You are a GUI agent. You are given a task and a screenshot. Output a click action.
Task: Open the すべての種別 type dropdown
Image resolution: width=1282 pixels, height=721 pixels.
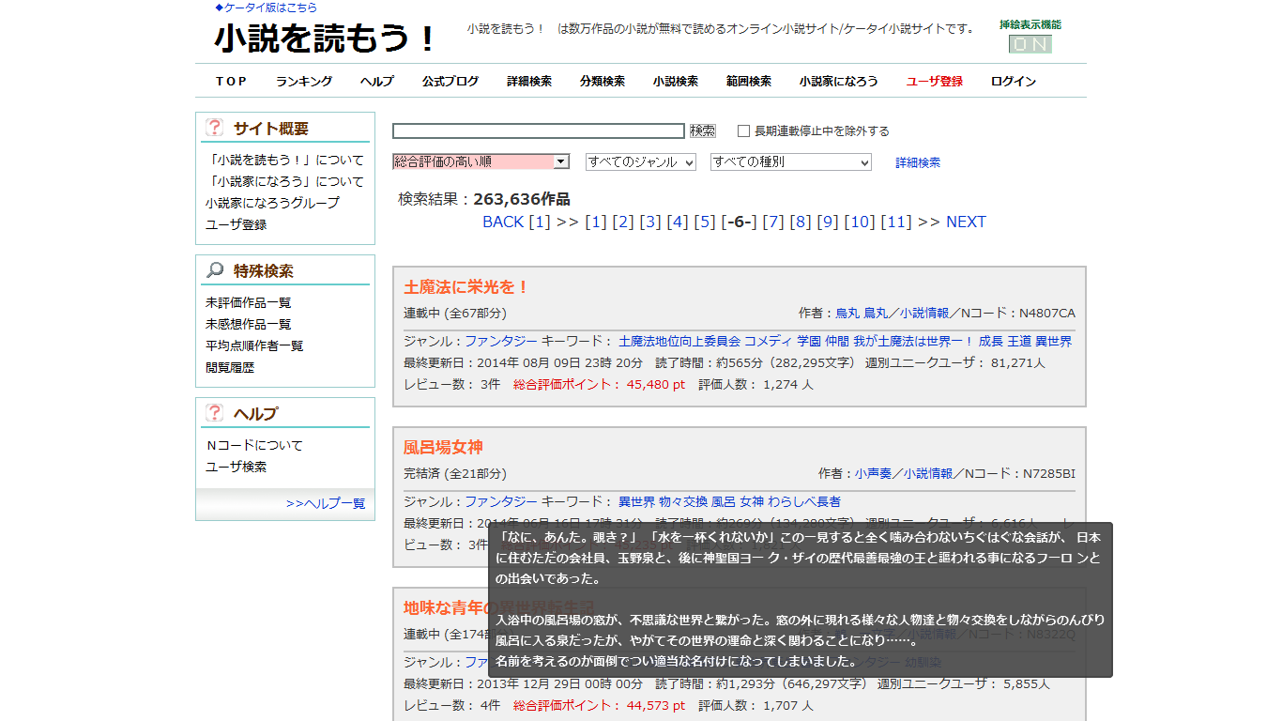tap(789, 161)
